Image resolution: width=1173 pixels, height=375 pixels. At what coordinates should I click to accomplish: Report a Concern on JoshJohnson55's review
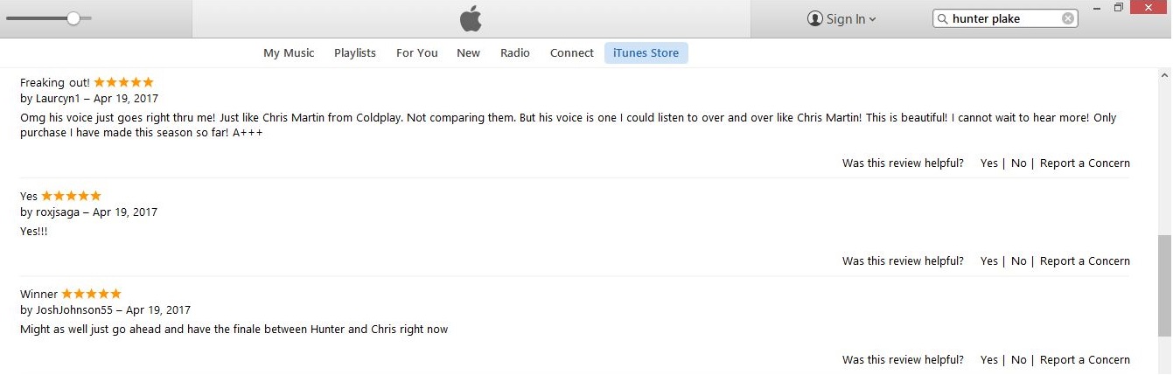(1085, 359)
